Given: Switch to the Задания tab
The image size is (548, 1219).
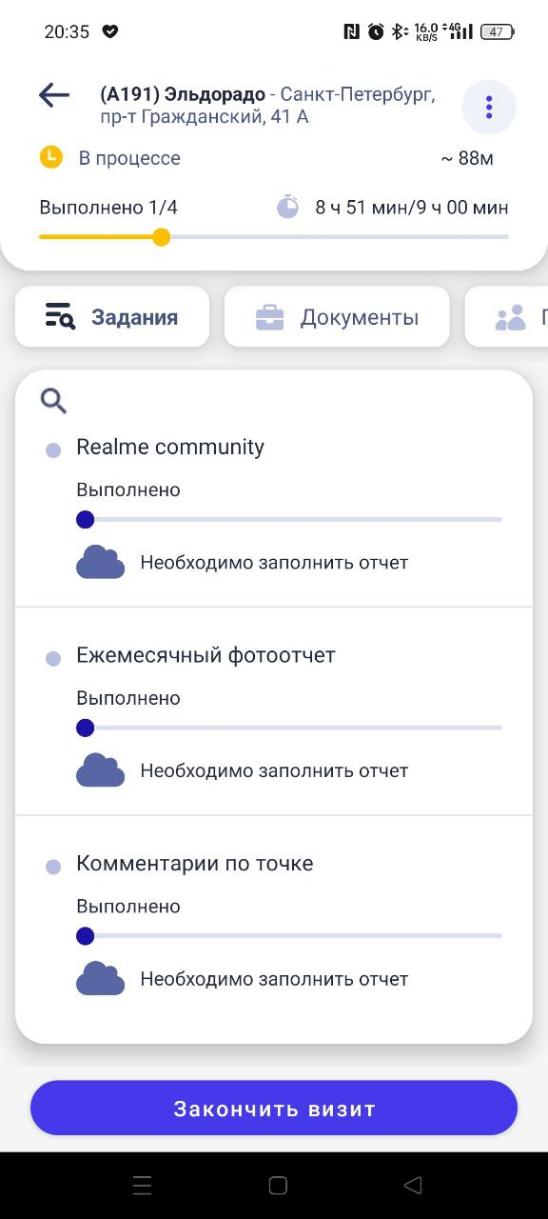Looking at the screenshot, I should point(112,316).
